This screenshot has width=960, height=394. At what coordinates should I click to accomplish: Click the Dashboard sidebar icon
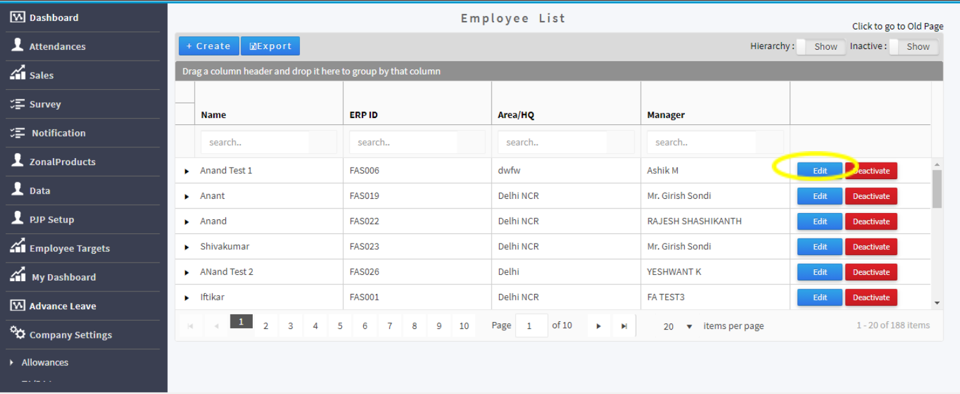point(17,17)
